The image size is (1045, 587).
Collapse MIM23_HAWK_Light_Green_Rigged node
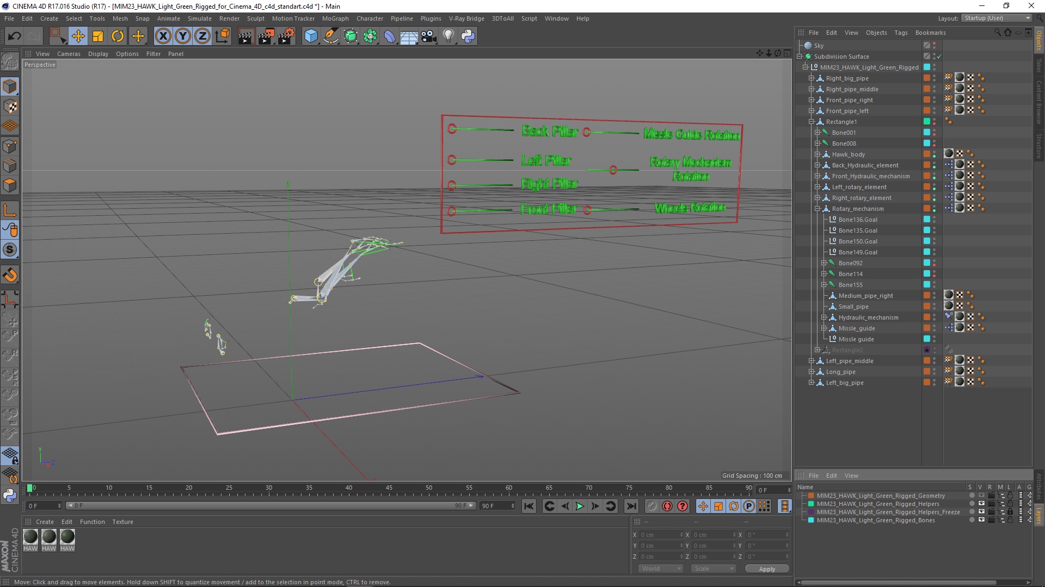pos(806,67)
